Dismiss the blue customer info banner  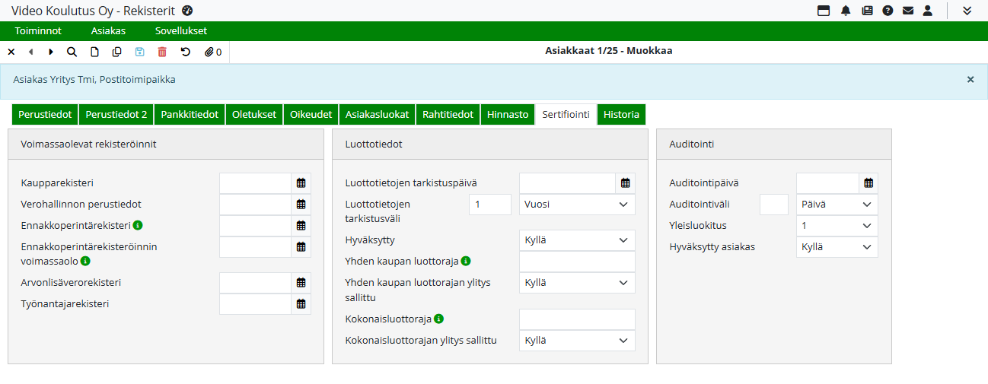[970, 79]
